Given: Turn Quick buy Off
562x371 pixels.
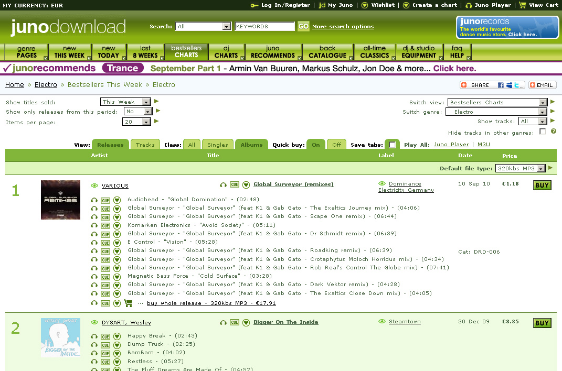Looking at the screenshot, I should [x=336, y=145].
